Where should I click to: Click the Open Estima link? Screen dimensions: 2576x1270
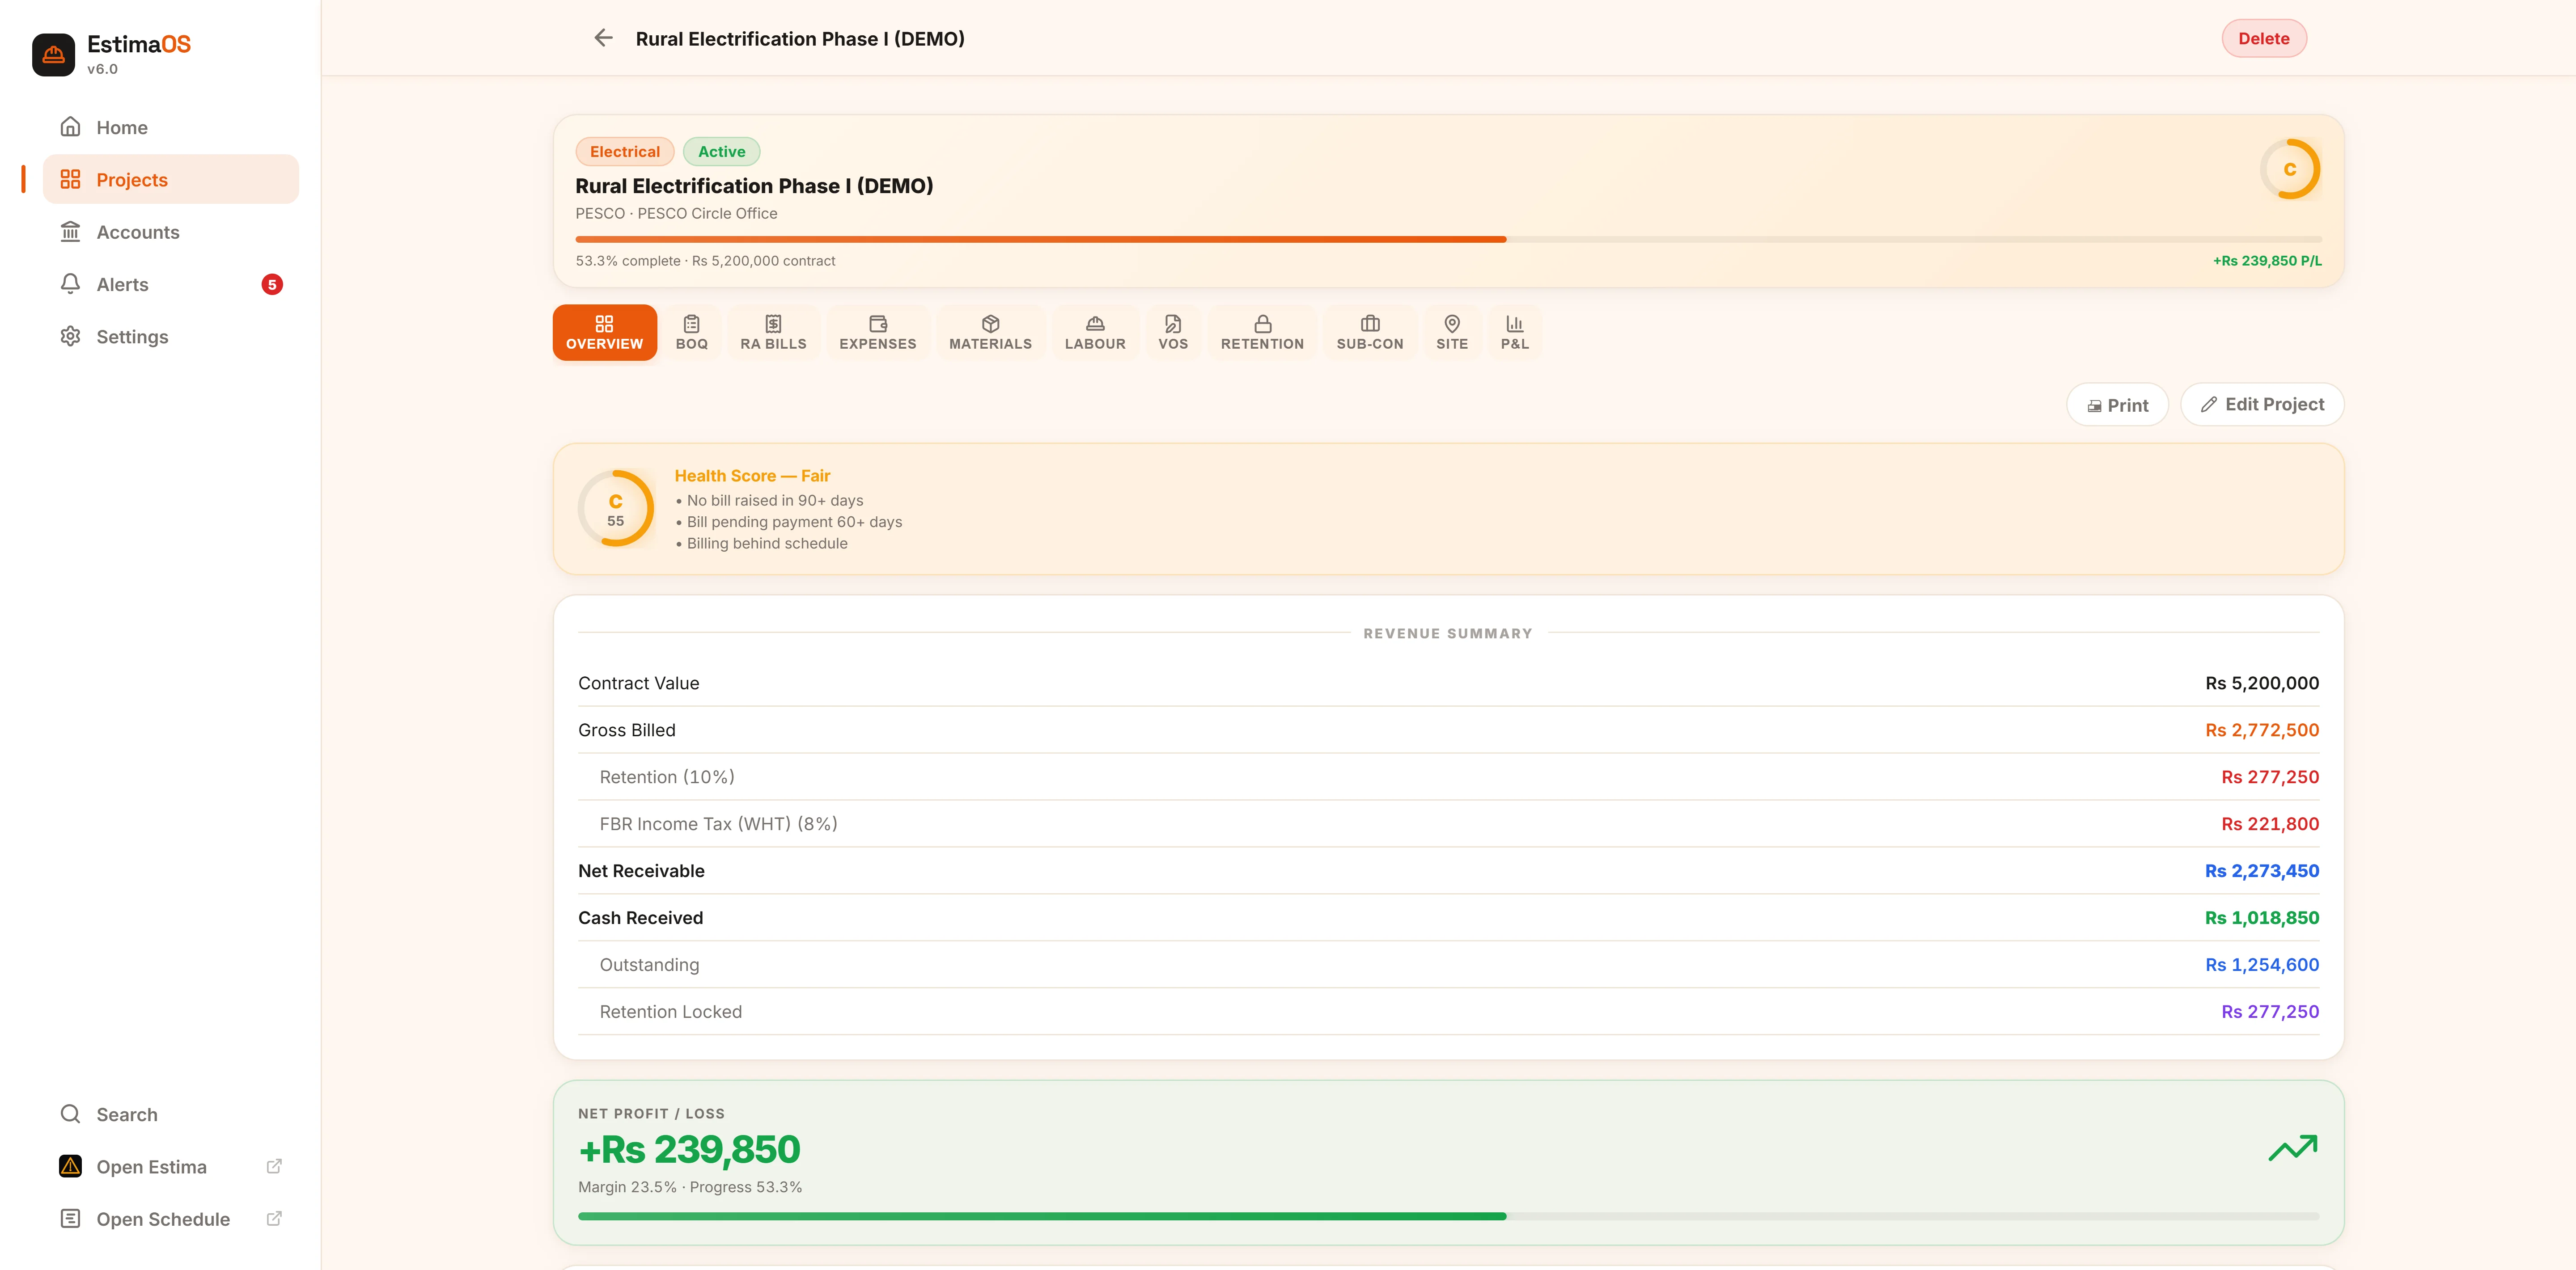171,1166
